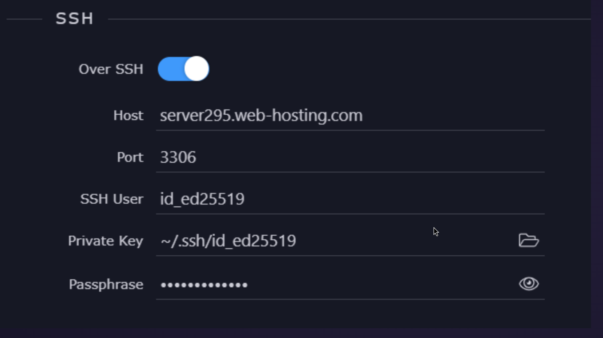Open file browser for Private Key
The image size is (603, 338).
529,241
